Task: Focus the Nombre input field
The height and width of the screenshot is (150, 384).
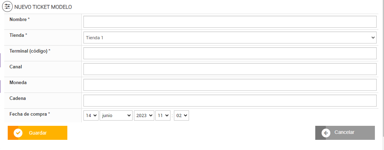Action: click(x=230, y=22)
